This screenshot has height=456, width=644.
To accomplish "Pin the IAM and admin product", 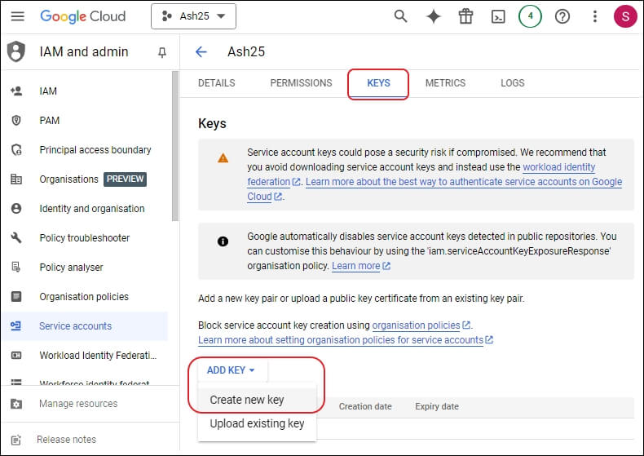I will [x=162, y=52].
